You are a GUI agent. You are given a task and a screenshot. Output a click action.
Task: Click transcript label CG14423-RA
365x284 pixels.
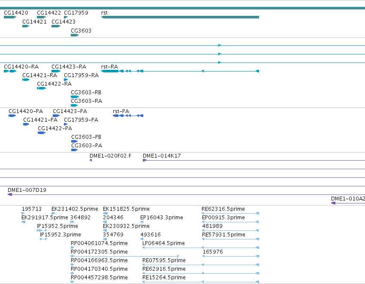click(69, 67)
